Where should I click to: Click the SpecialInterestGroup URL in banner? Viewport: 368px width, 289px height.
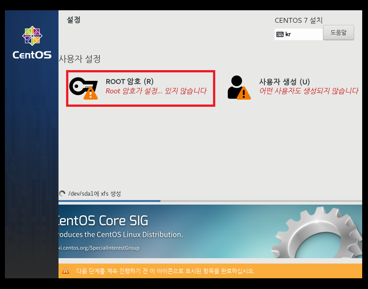click(99, 248)
